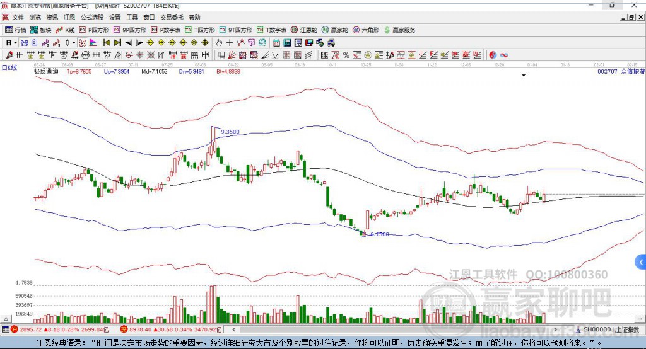Select the red pencil drawing tool
Image resolution: width=646 pixels, height=349 pixels.
[x=9, y=55]
